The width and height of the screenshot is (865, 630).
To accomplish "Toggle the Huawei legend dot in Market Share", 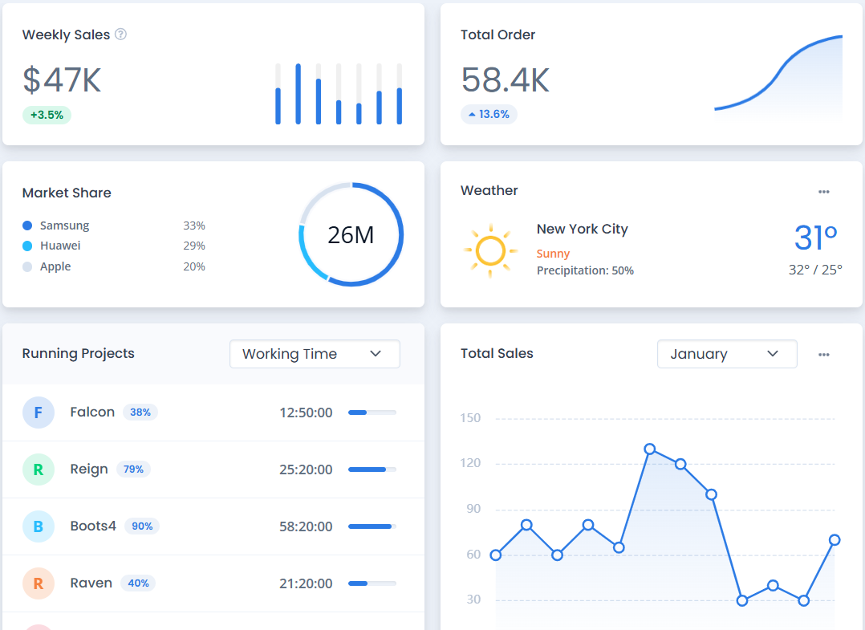I will 27,246.
